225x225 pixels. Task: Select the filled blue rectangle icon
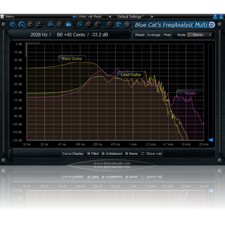(x=69, y=25)
